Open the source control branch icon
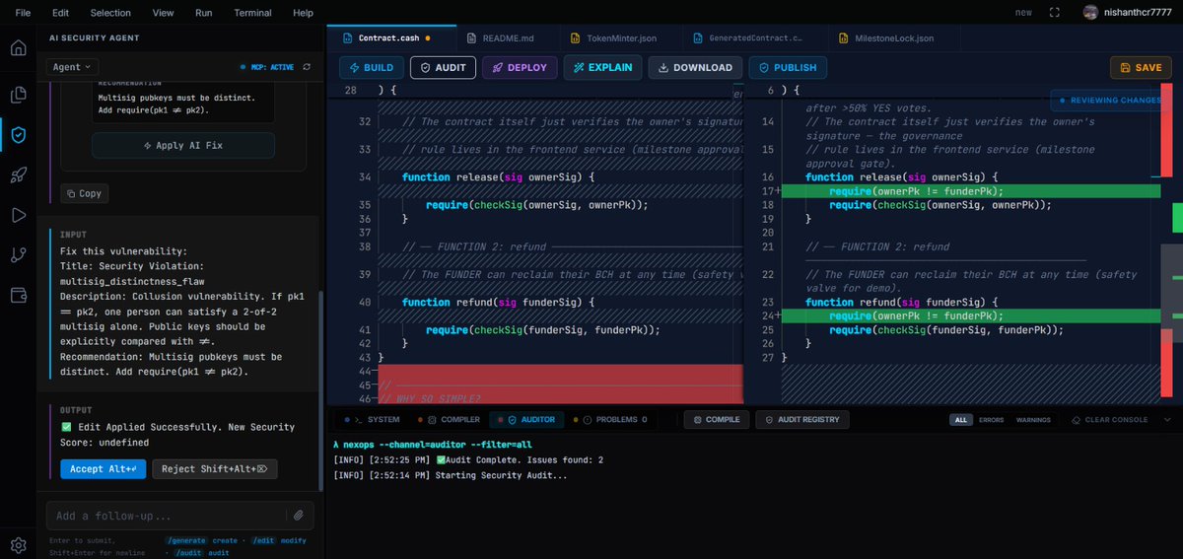Image resolution: width=1183 pixels, height=559 pixels. coord(18,254)
